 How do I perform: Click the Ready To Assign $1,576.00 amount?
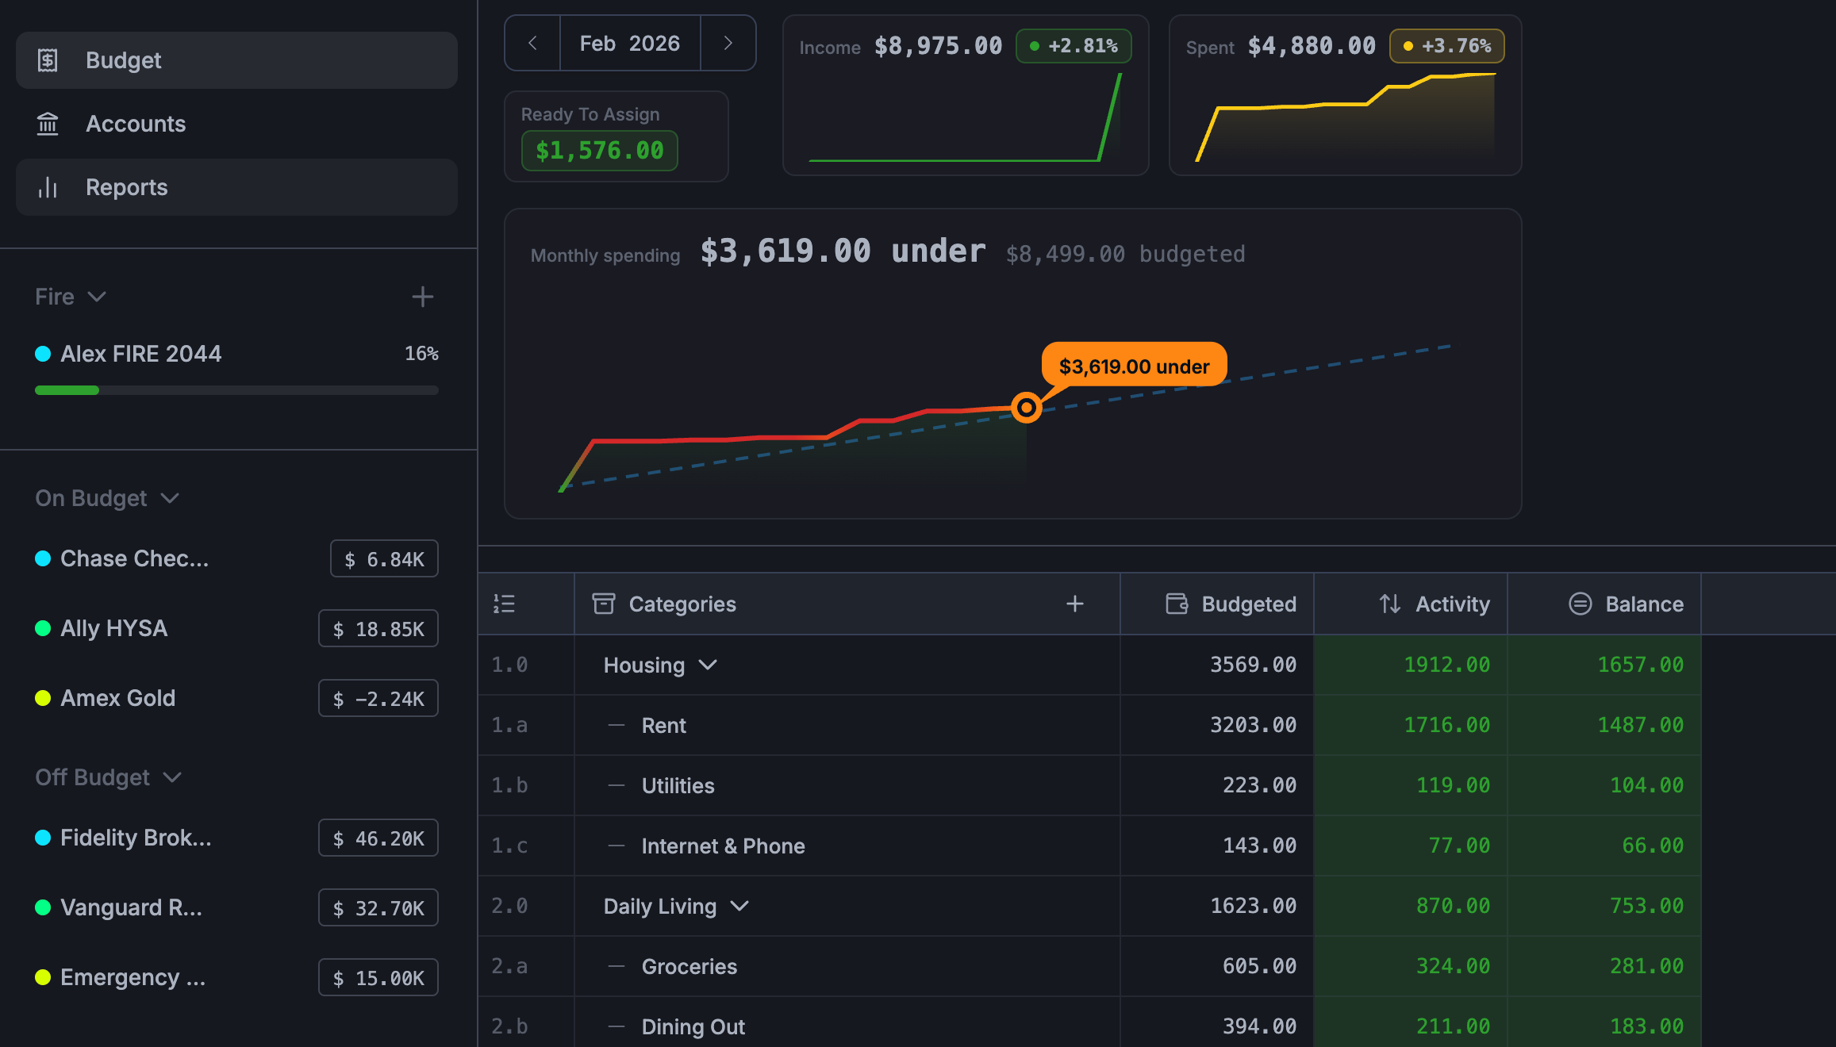(x=599, y=151)
